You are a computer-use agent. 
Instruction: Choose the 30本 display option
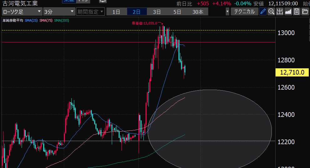click(198, 12)
